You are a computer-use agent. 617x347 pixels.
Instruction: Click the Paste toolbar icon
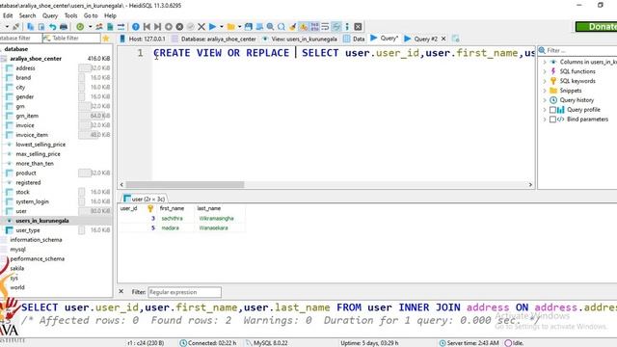pos(40,27)
